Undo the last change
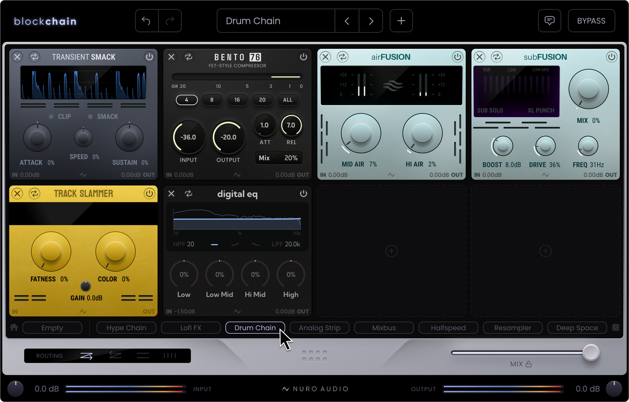629x402 pixels. tap(147, 21)
